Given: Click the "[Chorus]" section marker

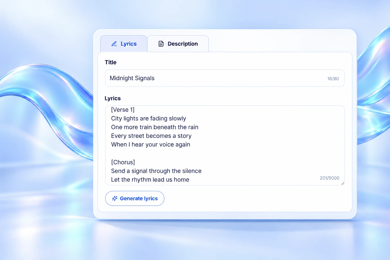Looking at the screenshot, I should pos(123,162).
